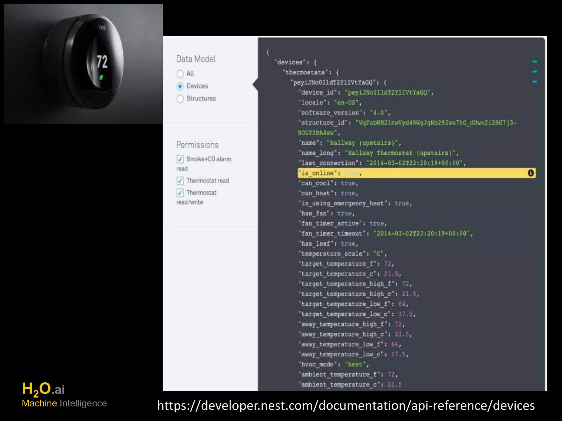Click the "locale": "en-US" line

pos(330,103)
